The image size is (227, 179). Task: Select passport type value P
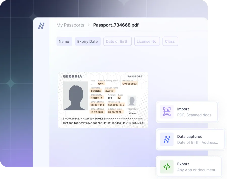(91, 84)
